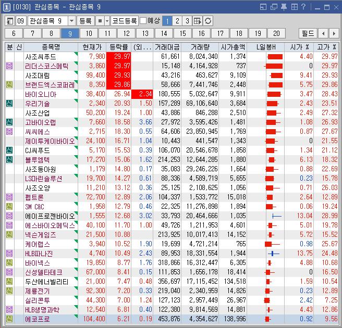Click the 신 badge on 에코프로 row

pos(9,319)
